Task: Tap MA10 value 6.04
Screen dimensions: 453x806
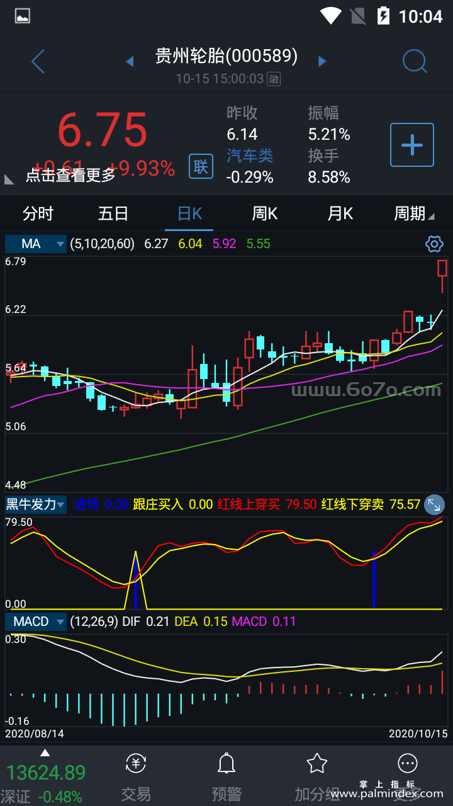Action: click(x=191, y=244)
